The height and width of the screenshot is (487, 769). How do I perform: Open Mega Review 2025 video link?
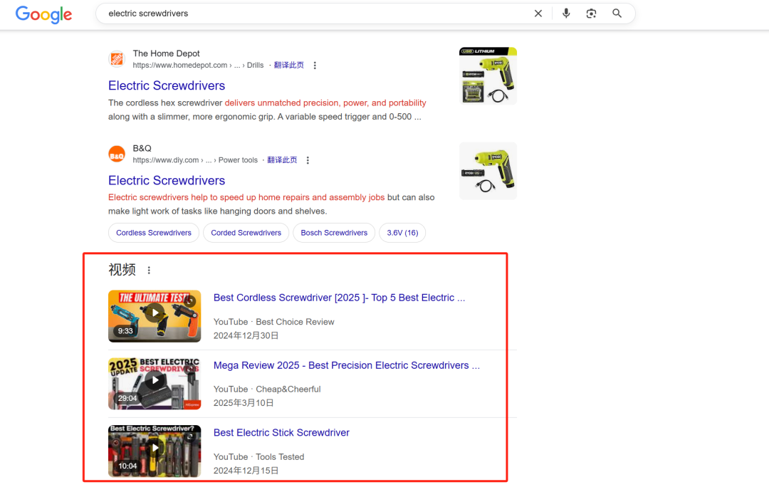coord(347,365)
